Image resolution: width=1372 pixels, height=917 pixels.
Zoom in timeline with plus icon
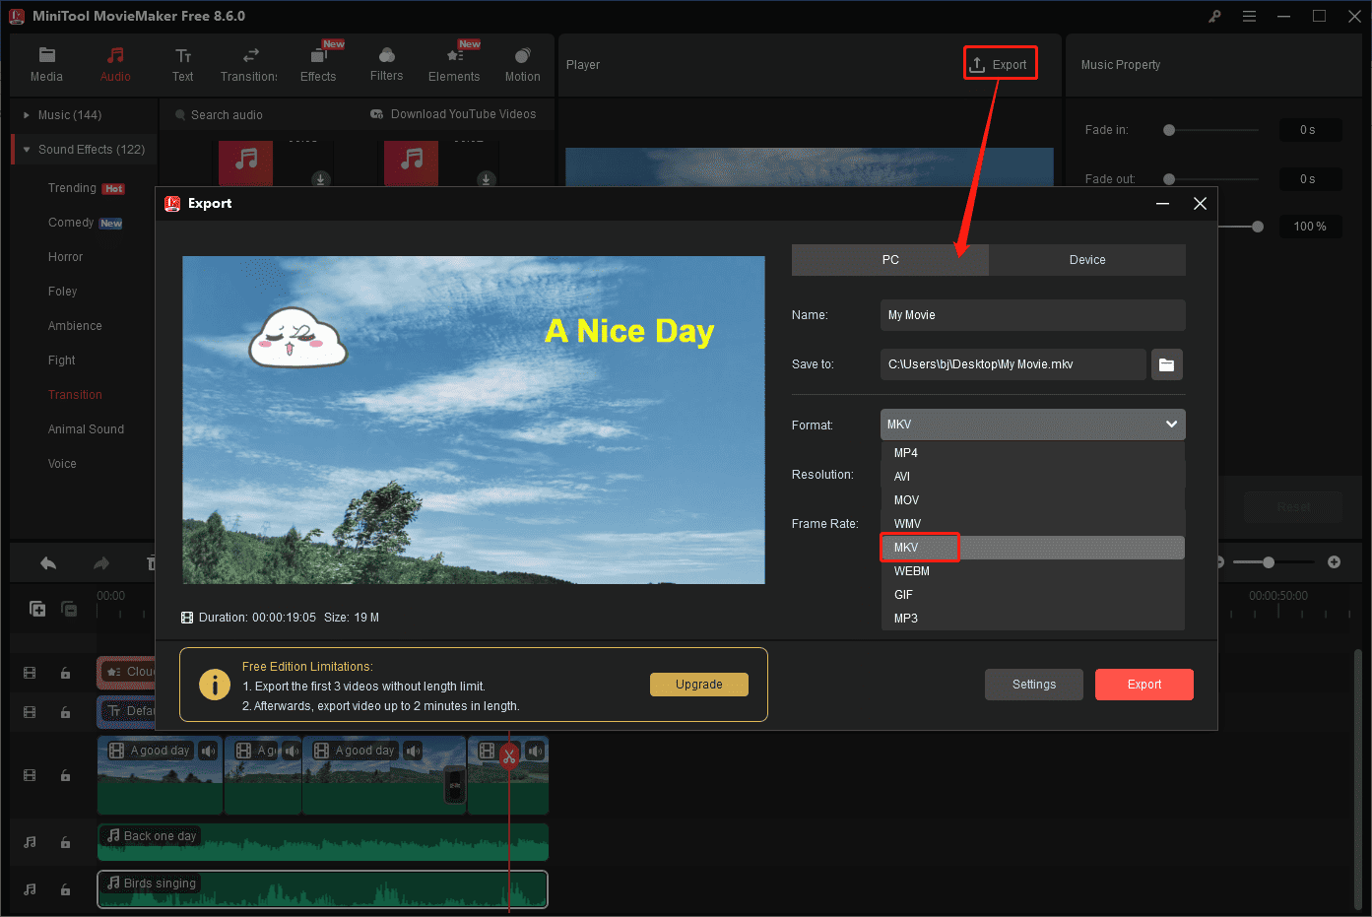point(1334,561)
